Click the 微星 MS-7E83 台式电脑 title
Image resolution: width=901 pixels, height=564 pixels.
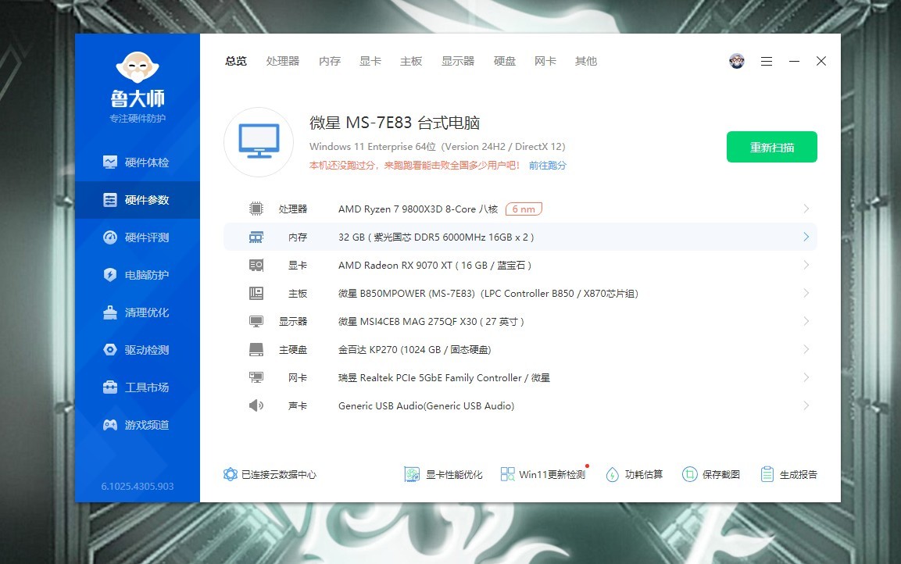[x=395, y=123]
